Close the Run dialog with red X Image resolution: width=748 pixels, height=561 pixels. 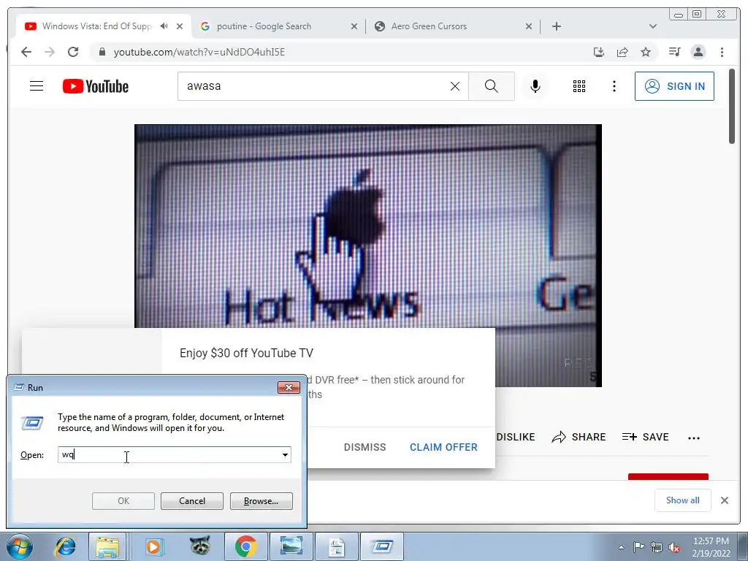(x=289, y=387)
